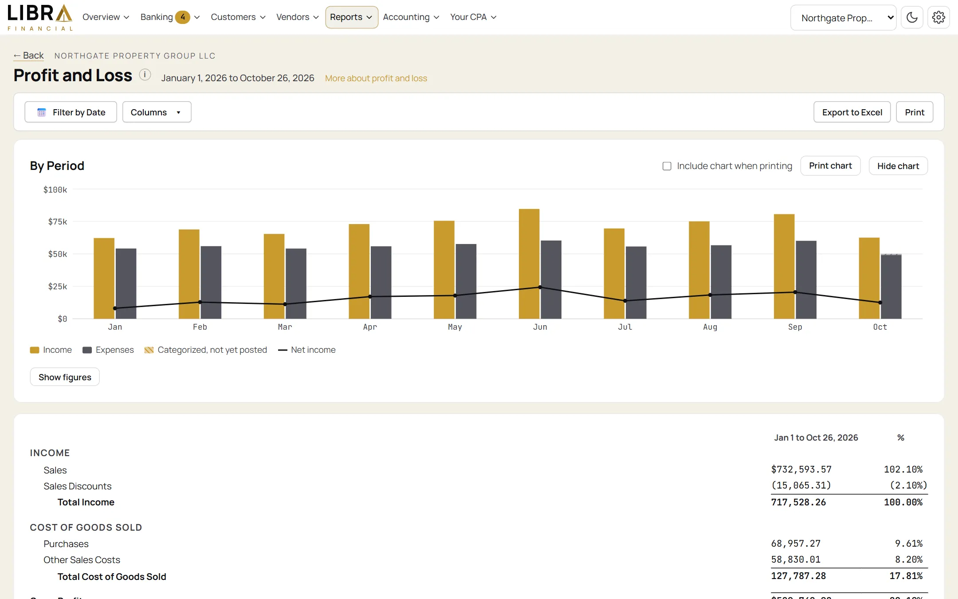Open the Your CPA menu
The height and width of the screenshot is (599, 958).
473,17
